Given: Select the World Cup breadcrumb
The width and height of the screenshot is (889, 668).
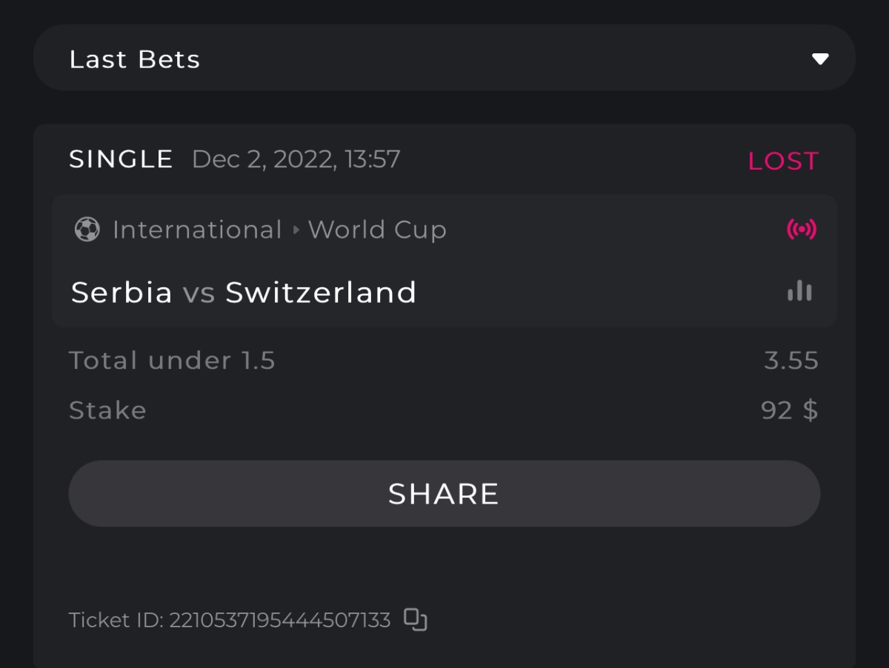Looking at the screenshot, I should [377, 230].
